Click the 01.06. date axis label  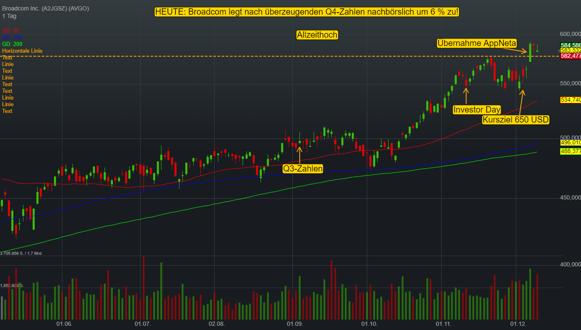point(64,324)
